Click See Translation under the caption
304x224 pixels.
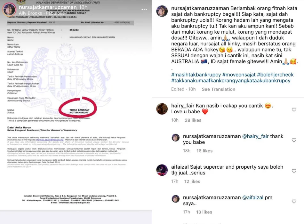point(218,89)
